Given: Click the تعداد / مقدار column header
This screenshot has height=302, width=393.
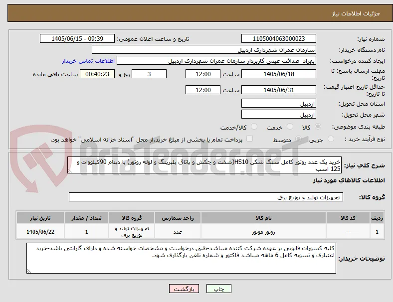Looking at the screenshot, I should (x=86, y=218).
